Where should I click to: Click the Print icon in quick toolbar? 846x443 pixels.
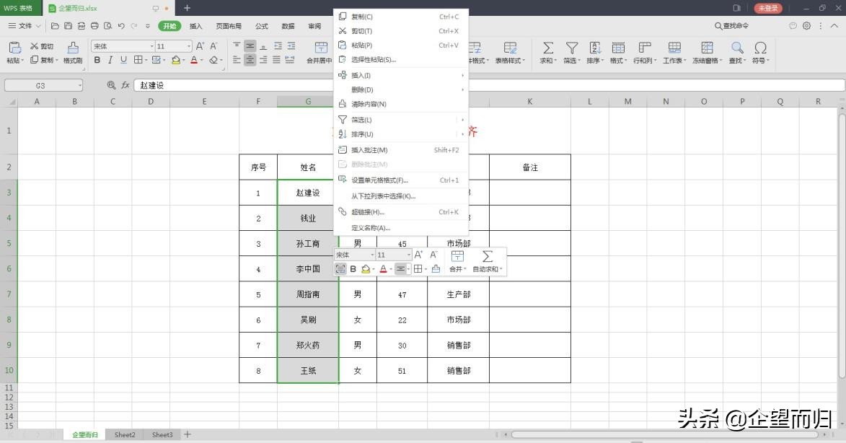(x=94, y=26)
